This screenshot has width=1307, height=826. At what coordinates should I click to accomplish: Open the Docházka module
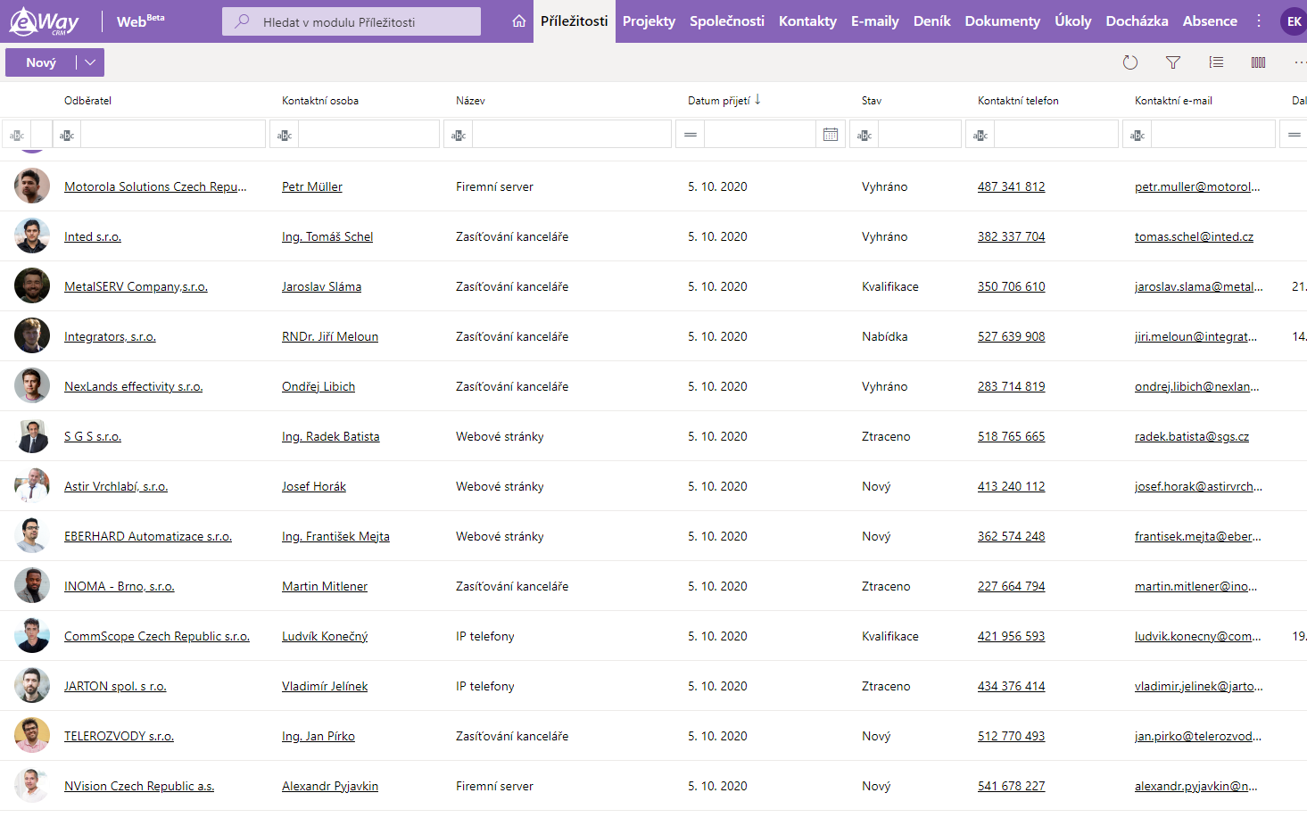[1137, 21]
